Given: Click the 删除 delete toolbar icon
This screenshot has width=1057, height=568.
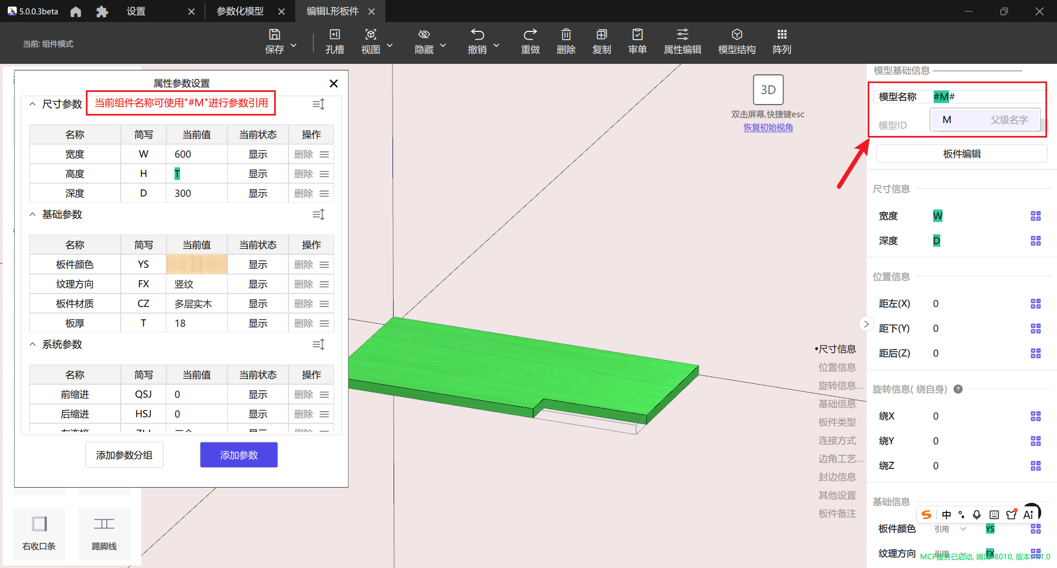Looking at the screenshot, I should pyautogui.click(x=566, y=42).
